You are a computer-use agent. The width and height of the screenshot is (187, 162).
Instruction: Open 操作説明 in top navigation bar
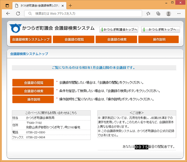click(159, 39)
